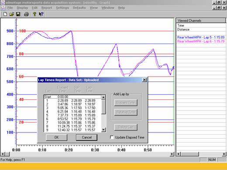Open a file with the folder icon
The width and height of the screenshot is (227, 170).
[12, 14]
